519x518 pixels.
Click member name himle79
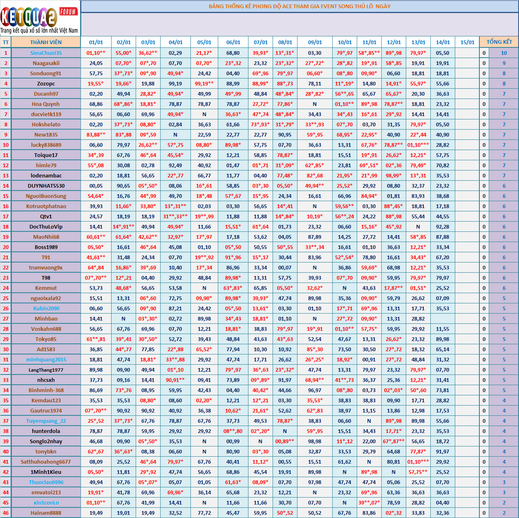[x=46, y=165]
